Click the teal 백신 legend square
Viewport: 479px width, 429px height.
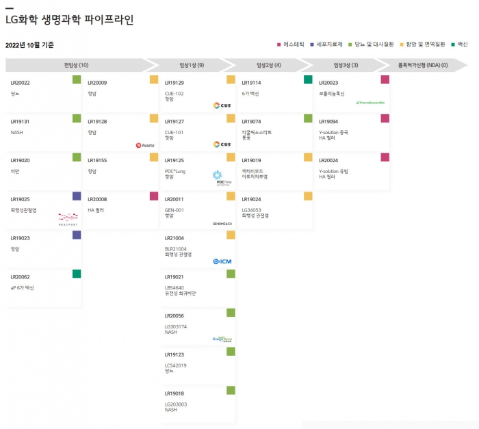[453, 44]
